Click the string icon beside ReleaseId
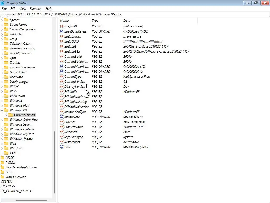 click(62, 132)
